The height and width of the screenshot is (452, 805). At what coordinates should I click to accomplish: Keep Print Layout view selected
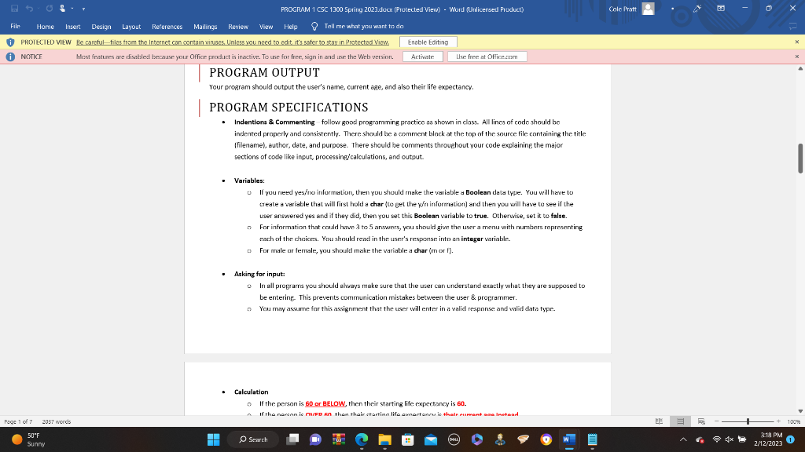point(680,421)
